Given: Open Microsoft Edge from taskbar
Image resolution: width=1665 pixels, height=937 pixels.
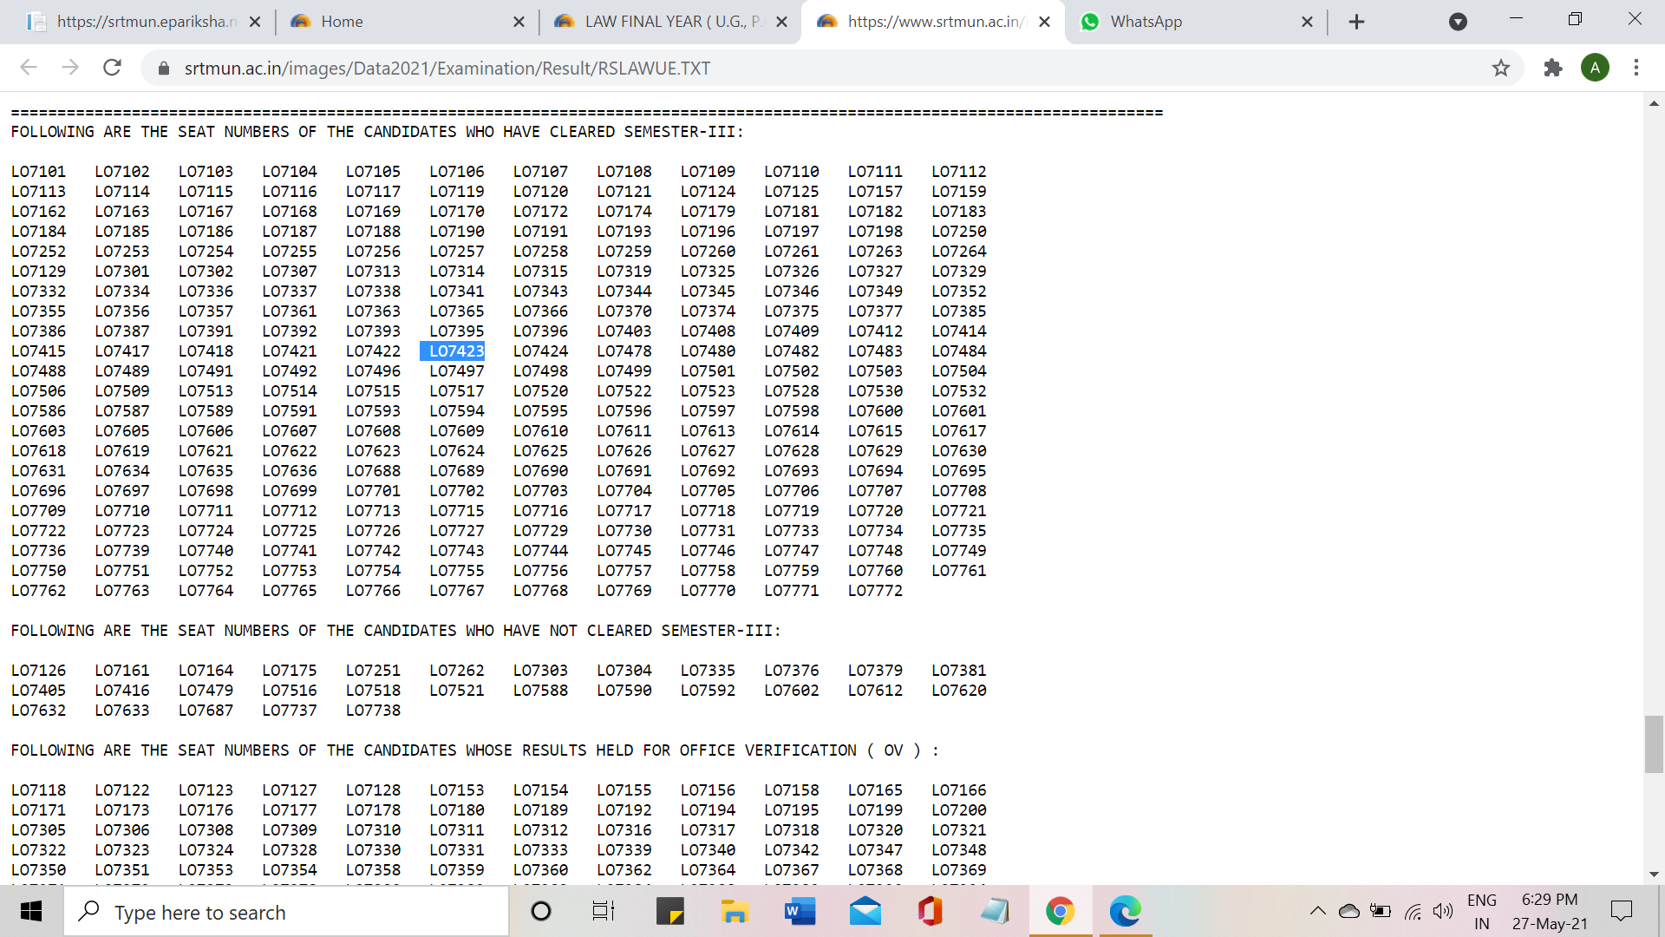Looking at the screenshot, I should click(x=1125, y=912).
